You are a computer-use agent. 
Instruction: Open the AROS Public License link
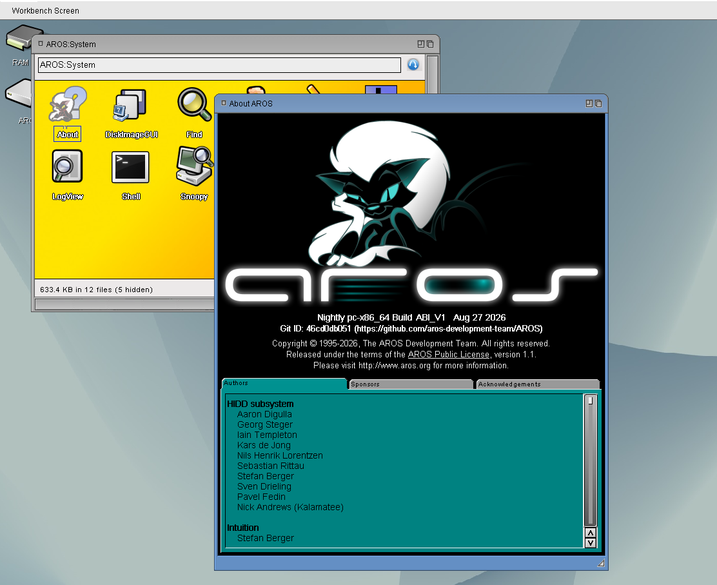click(448, 355)
